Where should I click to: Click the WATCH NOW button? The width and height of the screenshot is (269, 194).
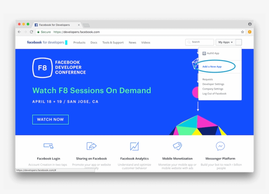pyautogui.click(x=51, y=119)
